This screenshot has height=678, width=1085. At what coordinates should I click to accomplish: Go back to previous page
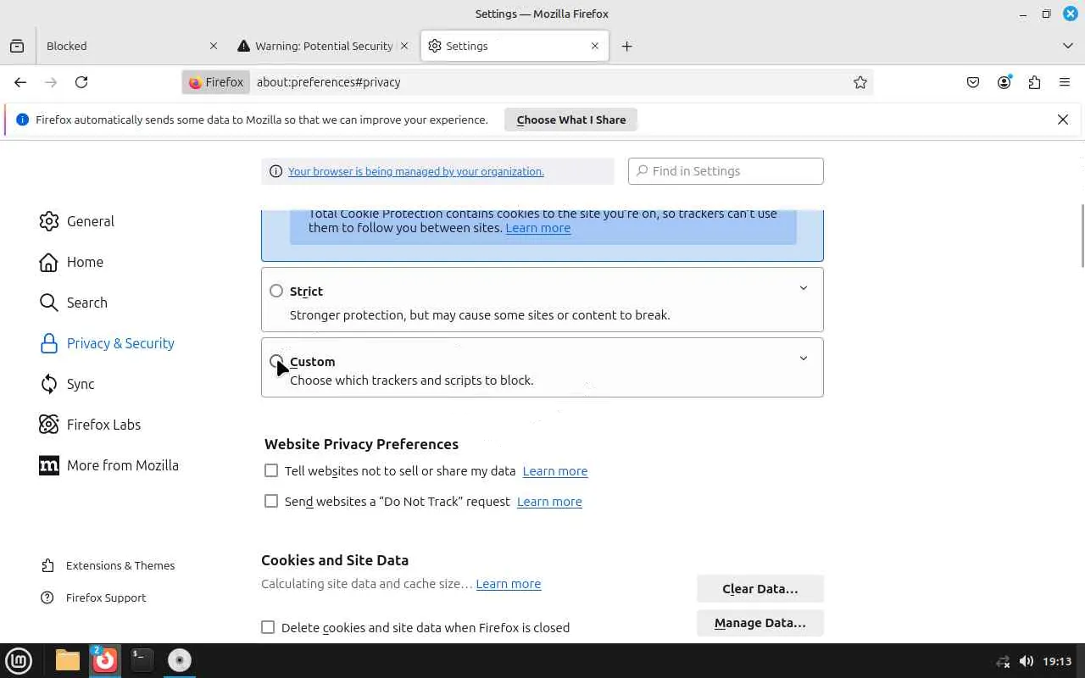click(x=20, y=82)
